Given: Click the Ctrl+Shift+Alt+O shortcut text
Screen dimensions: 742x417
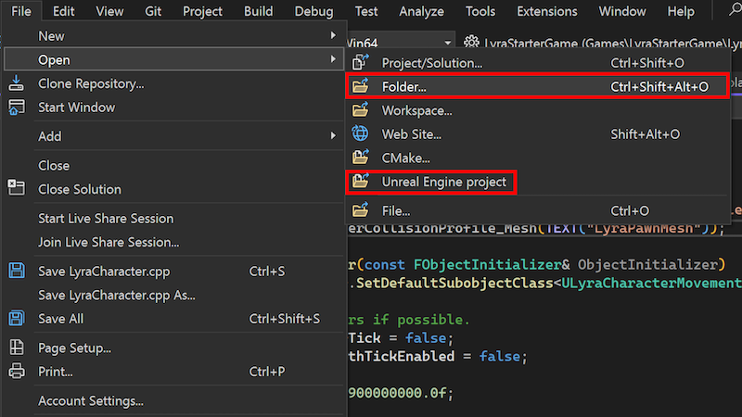Looking at the screenshot, I should tap(659, 86).
